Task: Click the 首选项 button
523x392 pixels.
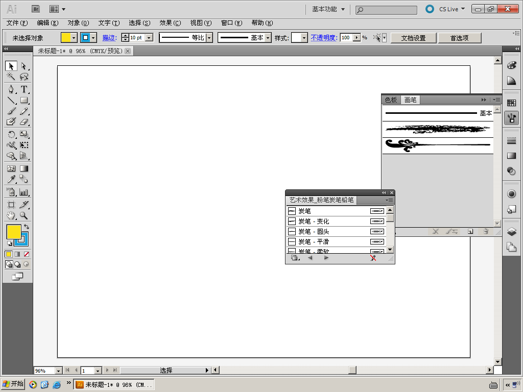Action: 460,38
